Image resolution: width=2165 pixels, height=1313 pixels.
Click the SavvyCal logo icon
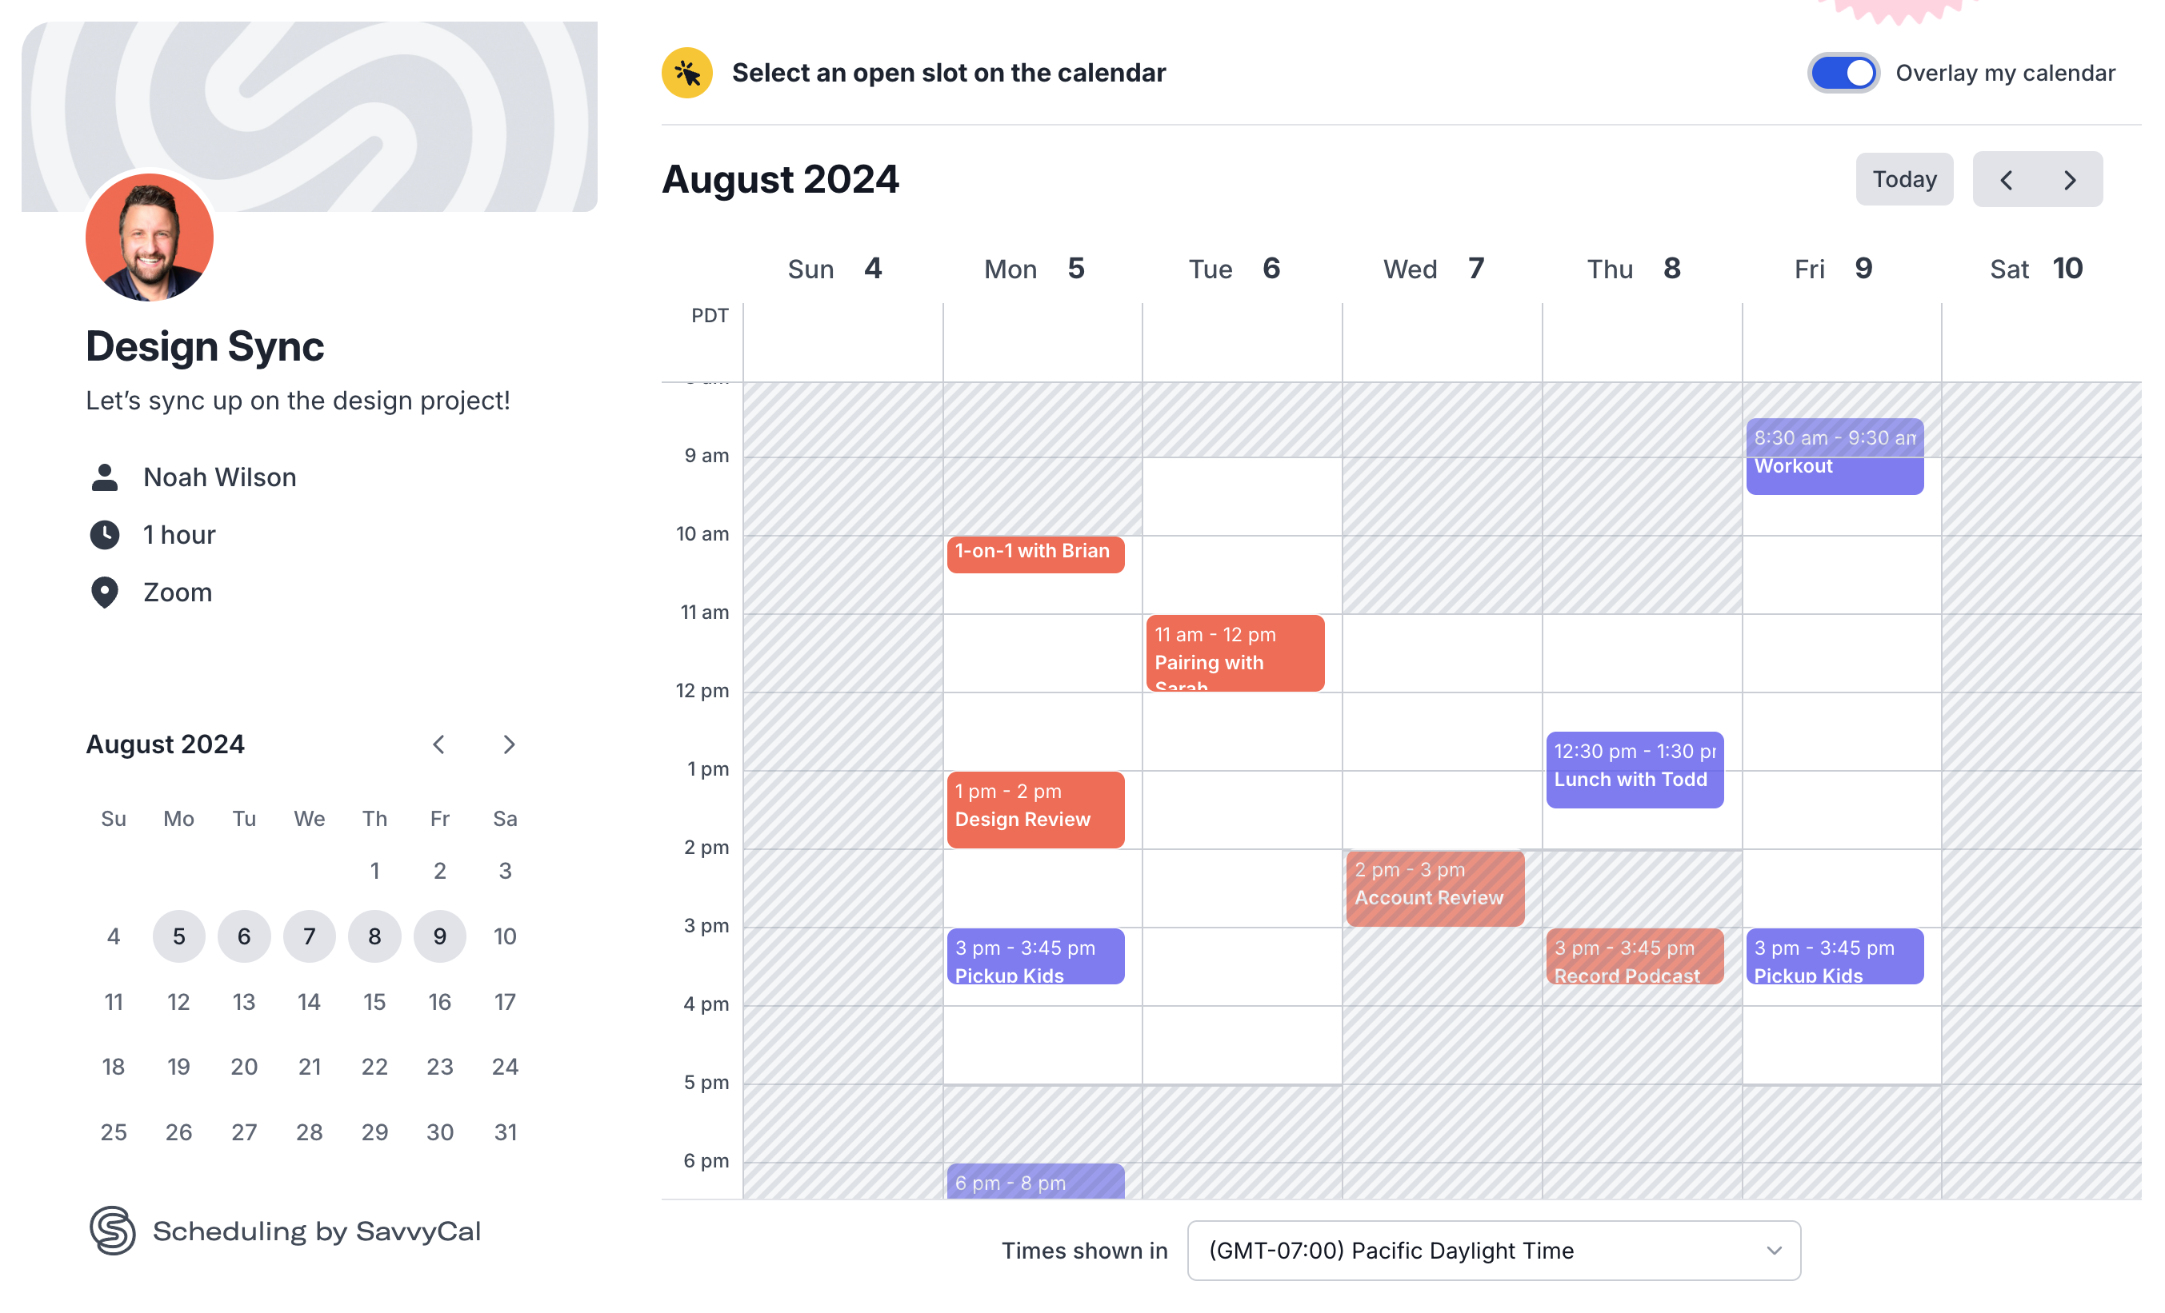click(x=113, y=1231)
